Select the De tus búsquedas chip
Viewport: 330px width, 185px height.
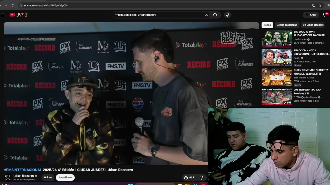pos(287,25)
